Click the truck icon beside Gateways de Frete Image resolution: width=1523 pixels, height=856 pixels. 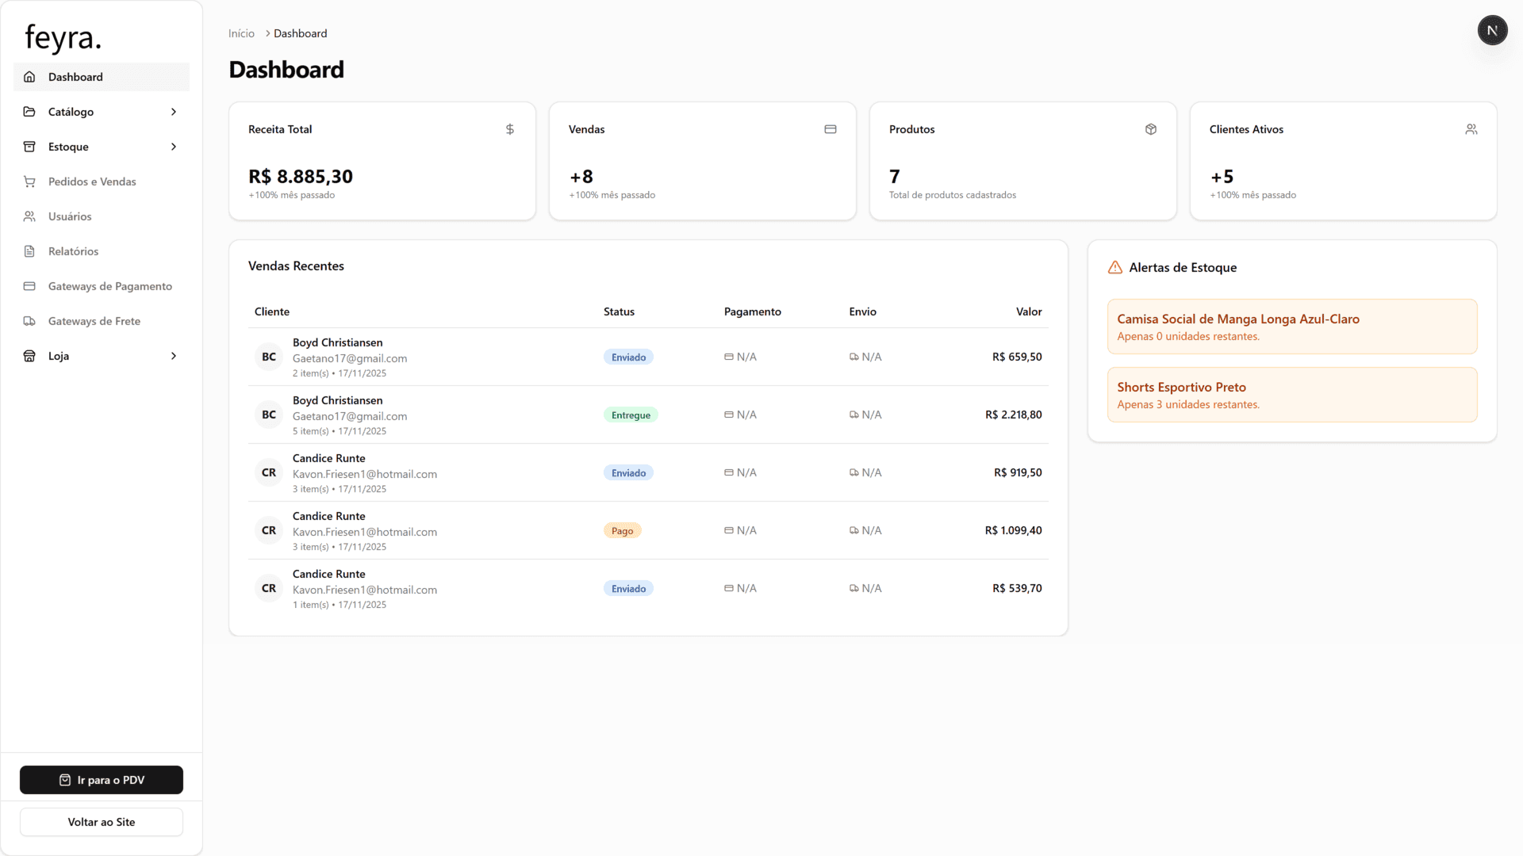click(29, 321)
